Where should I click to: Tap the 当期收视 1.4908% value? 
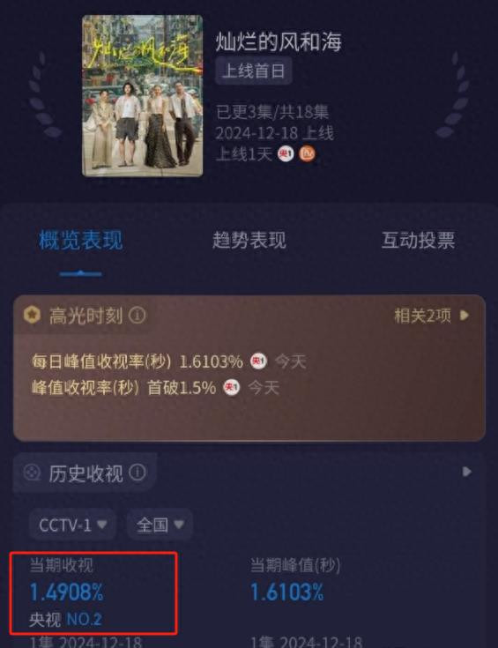point(66,592)
